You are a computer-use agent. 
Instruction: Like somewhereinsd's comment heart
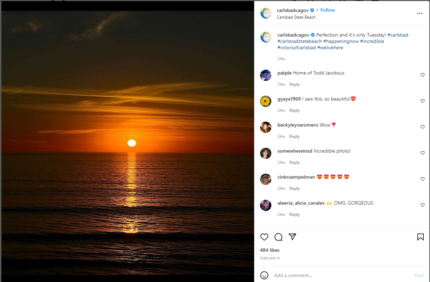point(423,153)
